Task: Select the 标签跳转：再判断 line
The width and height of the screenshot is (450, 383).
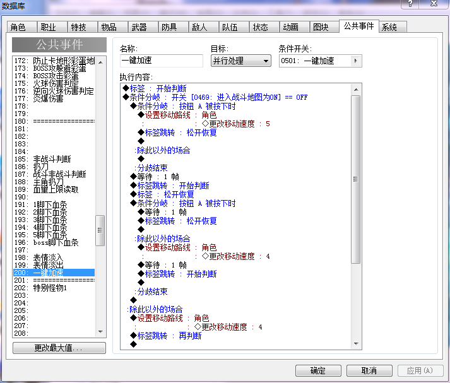Action: pyautogui.click(x=166, y=336)
